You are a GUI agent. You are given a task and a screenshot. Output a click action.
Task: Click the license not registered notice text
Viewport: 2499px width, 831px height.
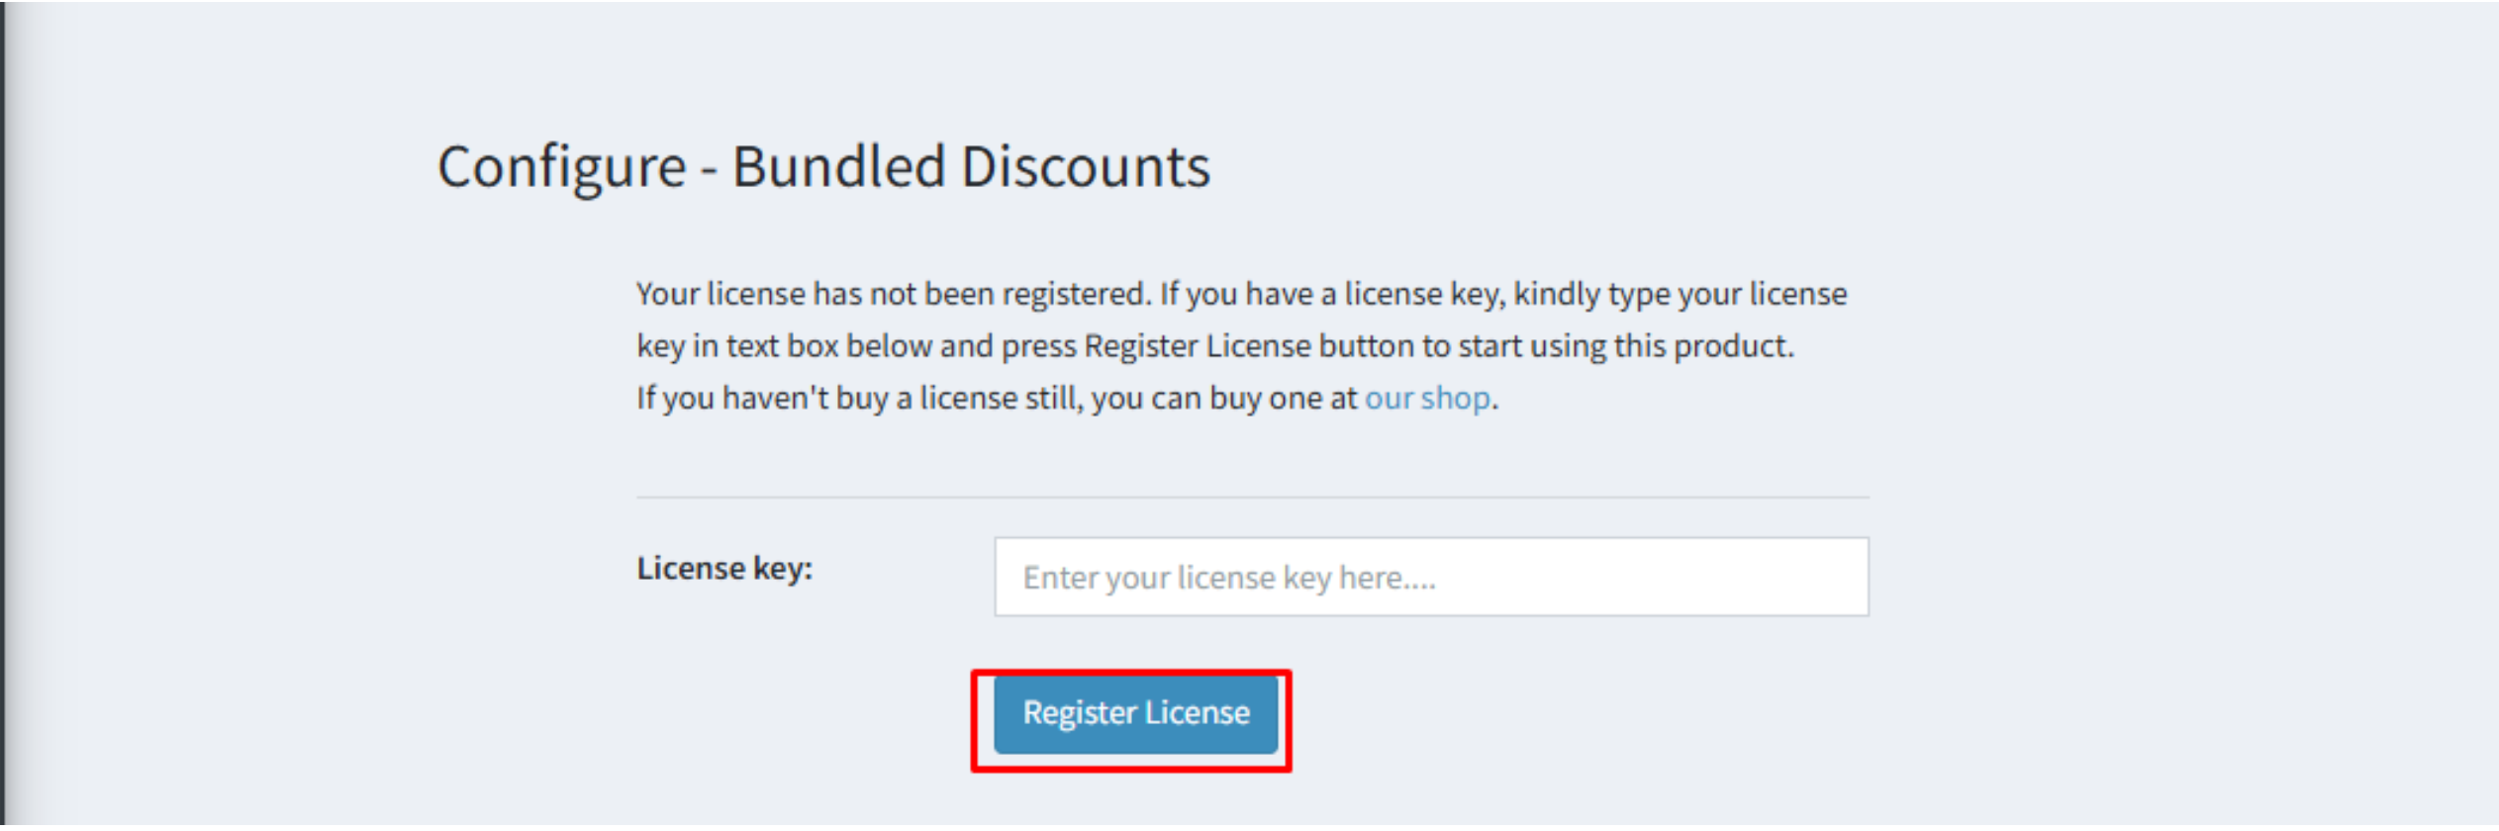[x=1240, y=321]
